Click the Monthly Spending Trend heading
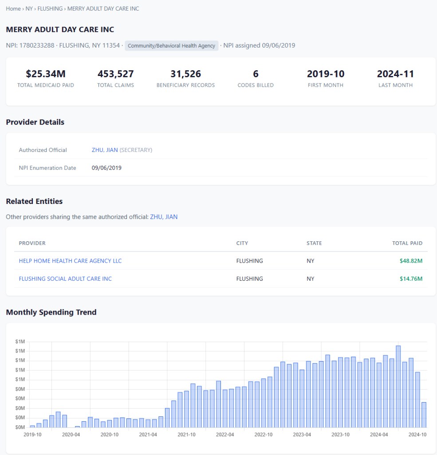The image size is (437, 455). (51, 312)
